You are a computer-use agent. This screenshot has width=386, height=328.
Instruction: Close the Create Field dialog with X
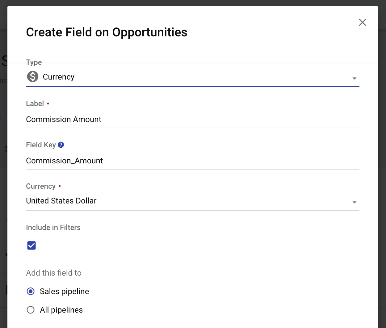pos(363,22)
